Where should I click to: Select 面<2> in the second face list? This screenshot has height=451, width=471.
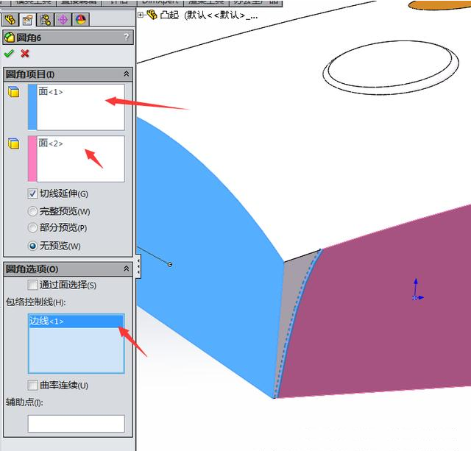(51, 143)
